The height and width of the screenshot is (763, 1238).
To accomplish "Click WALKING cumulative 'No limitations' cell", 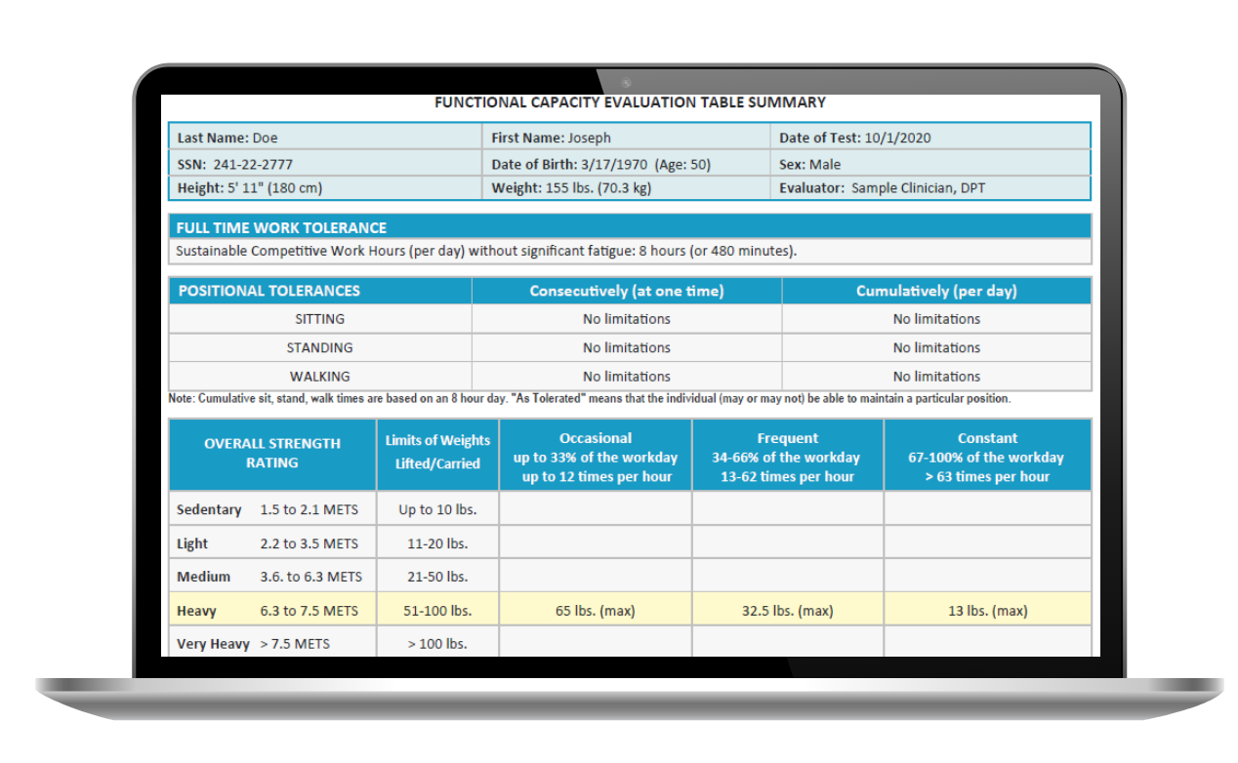I will (936, 376).
